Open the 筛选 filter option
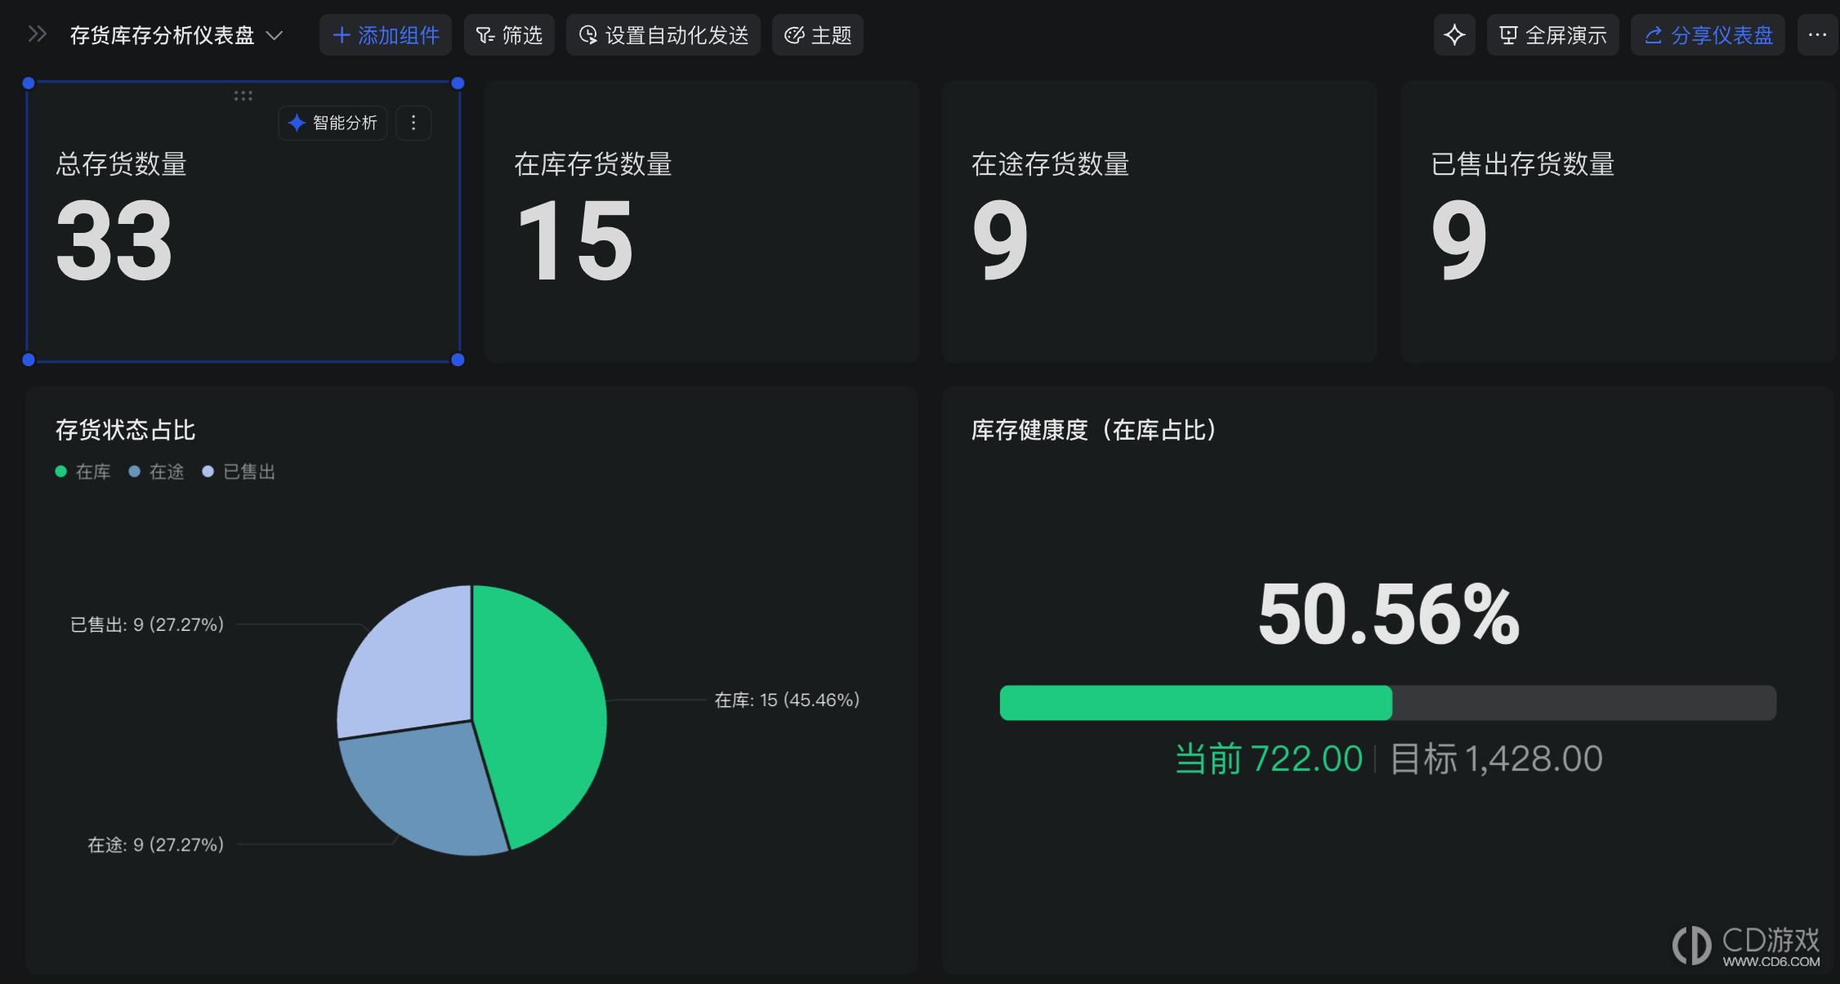Viewport: 1840px width, 984px height. [x=509, y=35]
